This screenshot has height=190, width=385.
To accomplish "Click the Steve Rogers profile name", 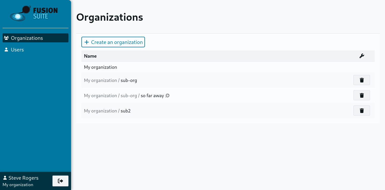I will tap(23, 178).
